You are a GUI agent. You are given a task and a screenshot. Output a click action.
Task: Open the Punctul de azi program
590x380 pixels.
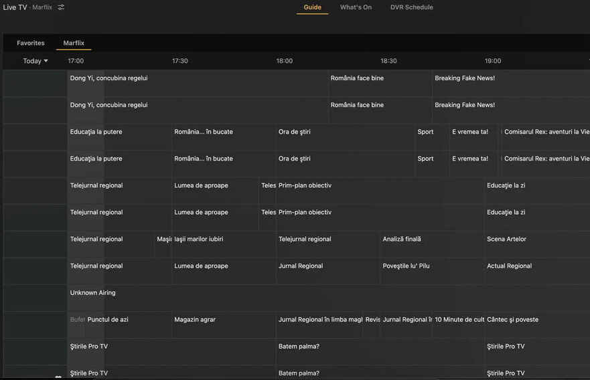pyautogui.click(x=129, y=324)
